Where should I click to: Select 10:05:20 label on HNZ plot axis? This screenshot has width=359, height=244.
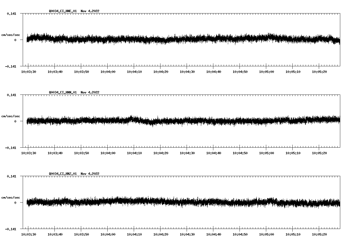pyautogui.click(x=319, y=234)
